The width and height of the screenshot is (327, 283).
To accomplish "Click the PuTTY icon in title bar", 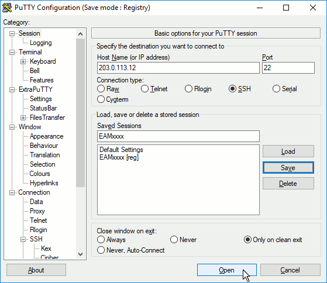I will [7, 8].
